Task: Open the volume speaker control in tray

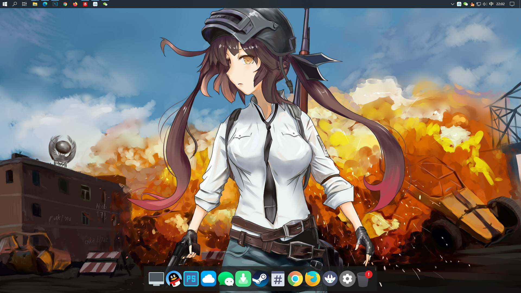Action: (485, 4)
